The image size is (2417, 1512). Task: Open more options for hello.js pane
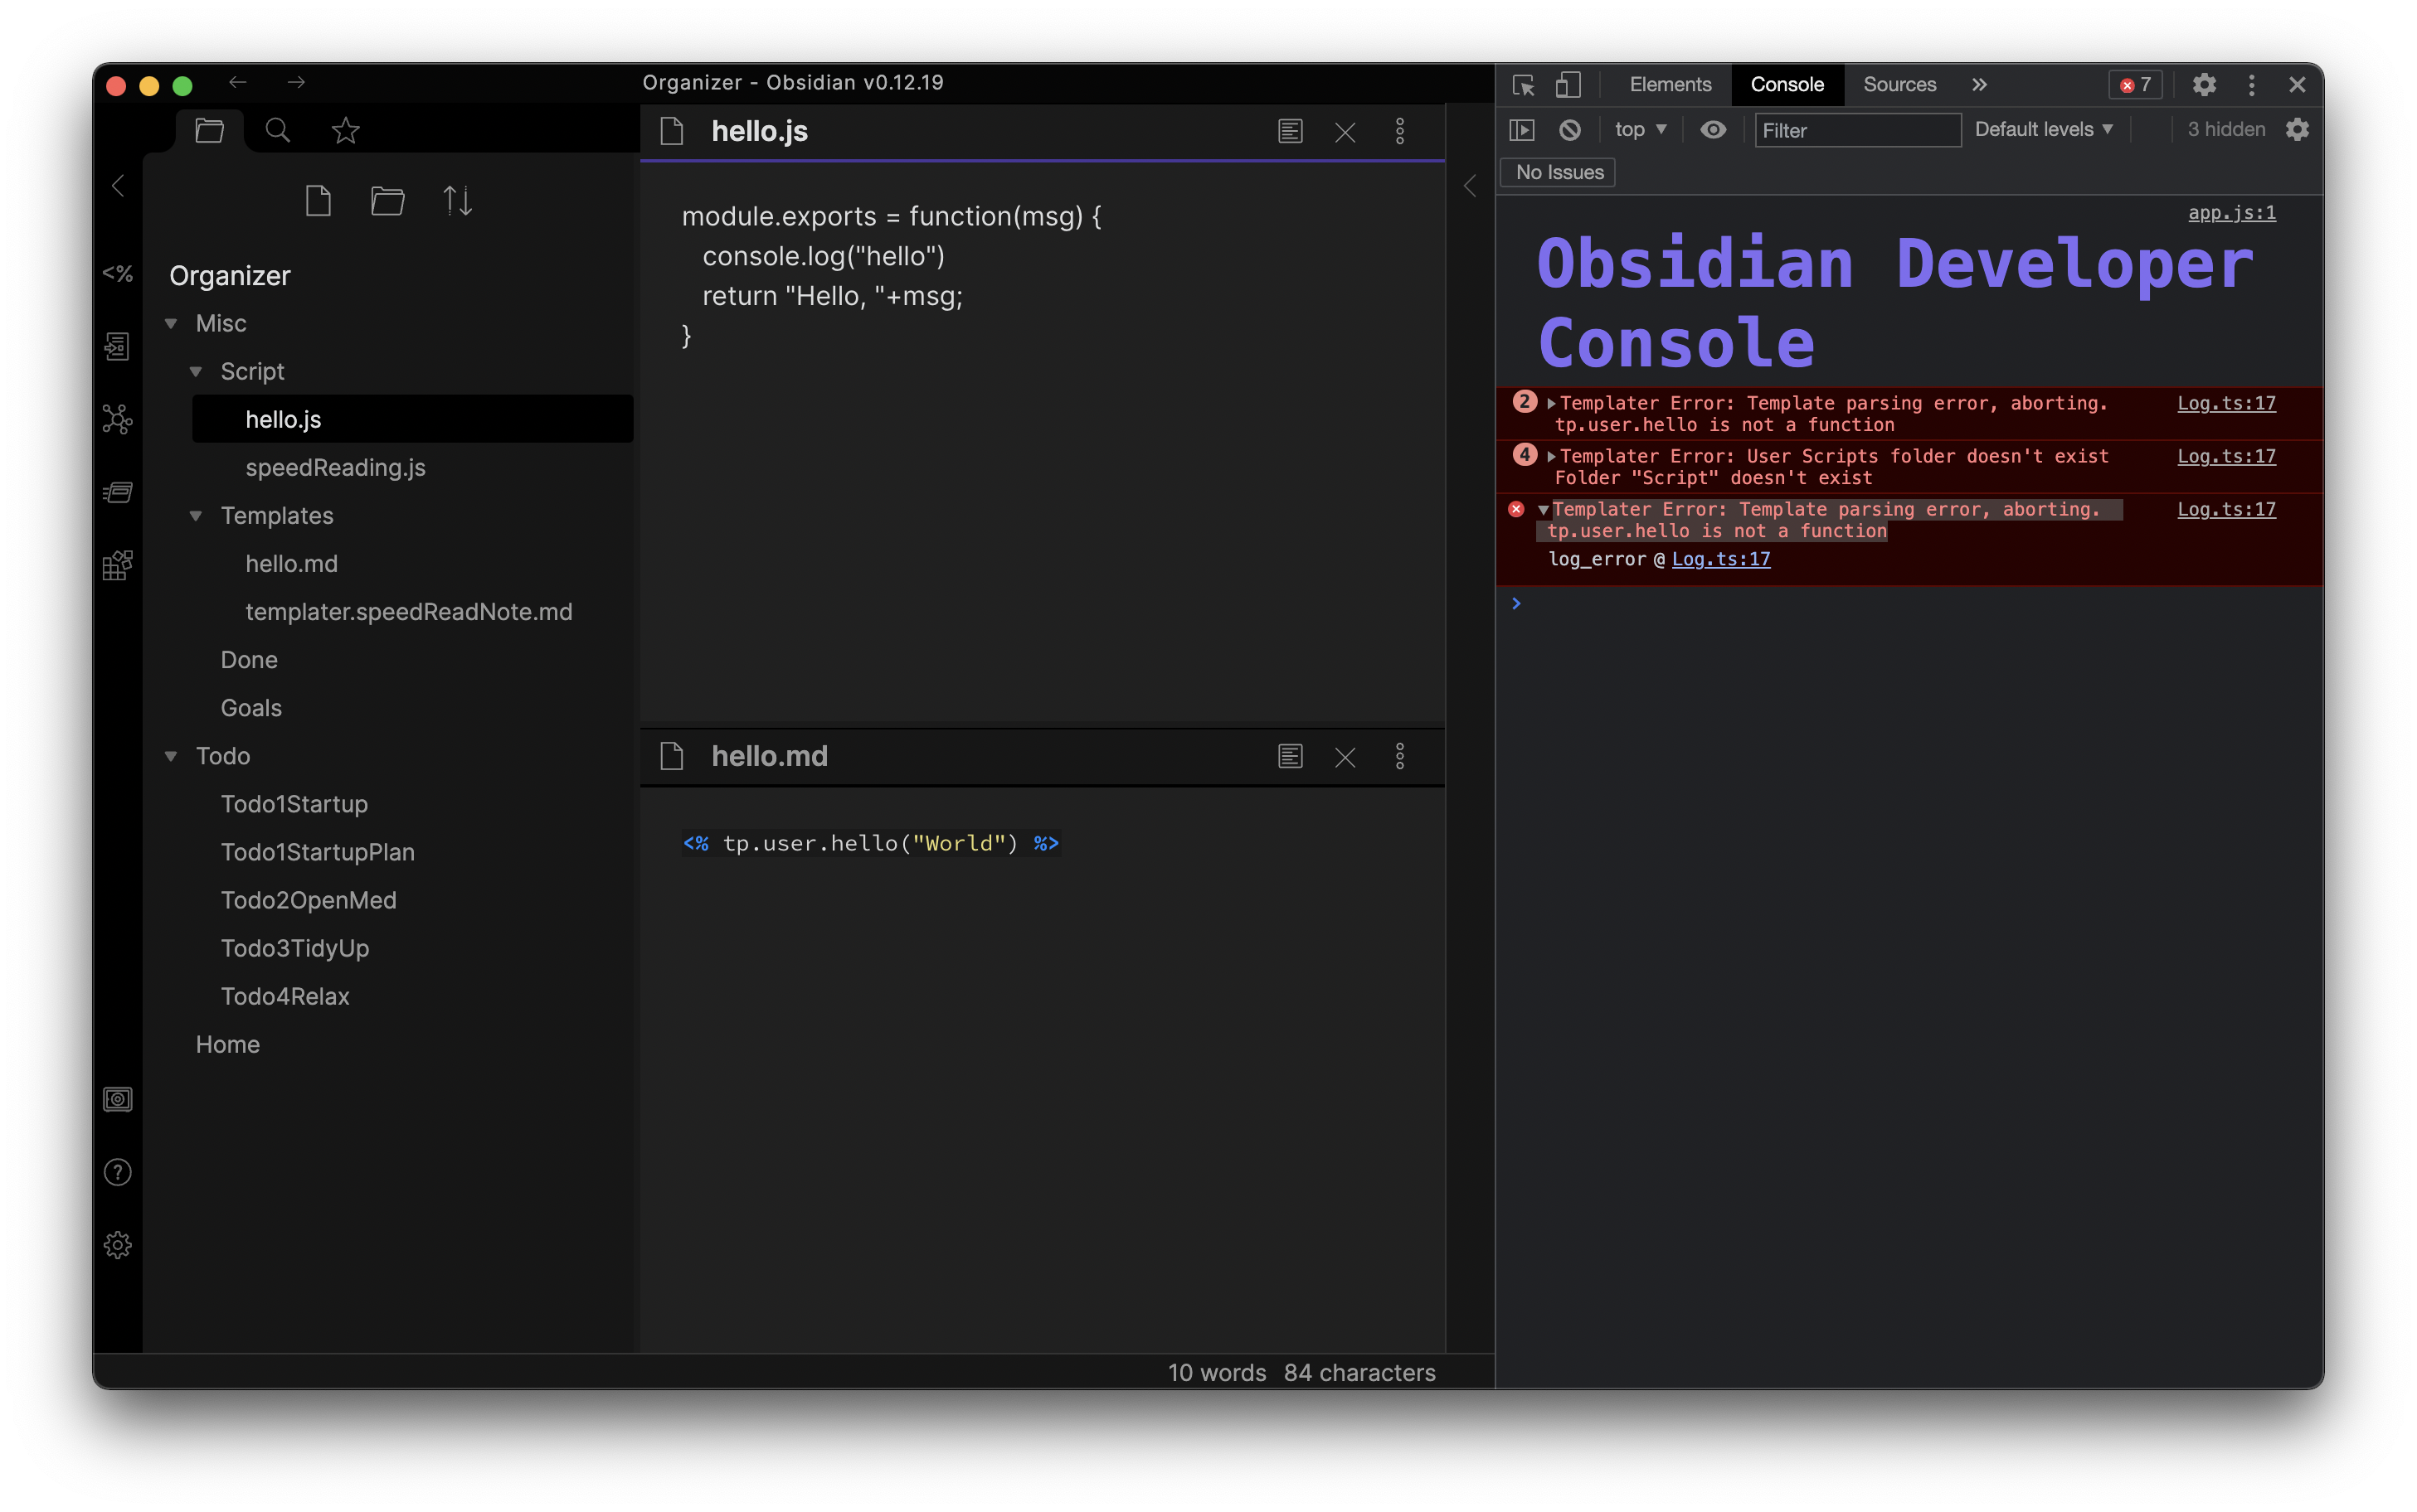(x=1401, y=131)
